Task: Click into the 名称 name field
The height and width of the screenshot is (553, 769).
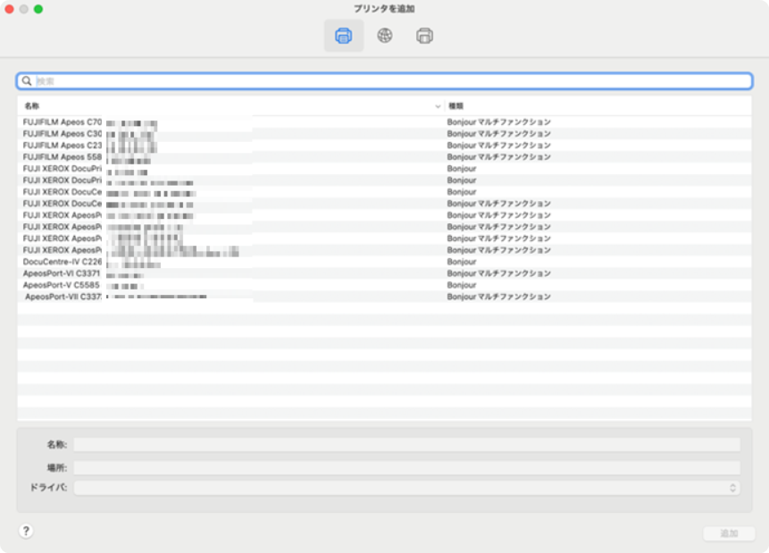Action: [x=407, y=445]
